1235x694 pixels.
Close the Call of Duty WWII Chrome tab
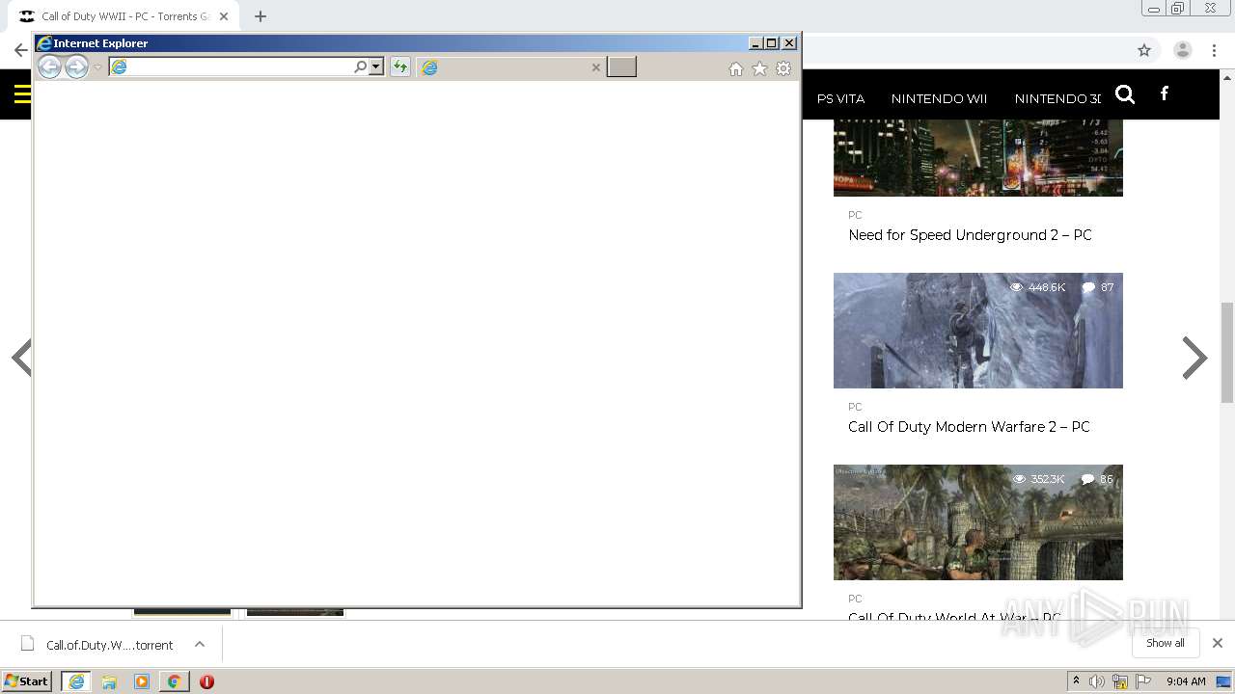click(224, 16)
